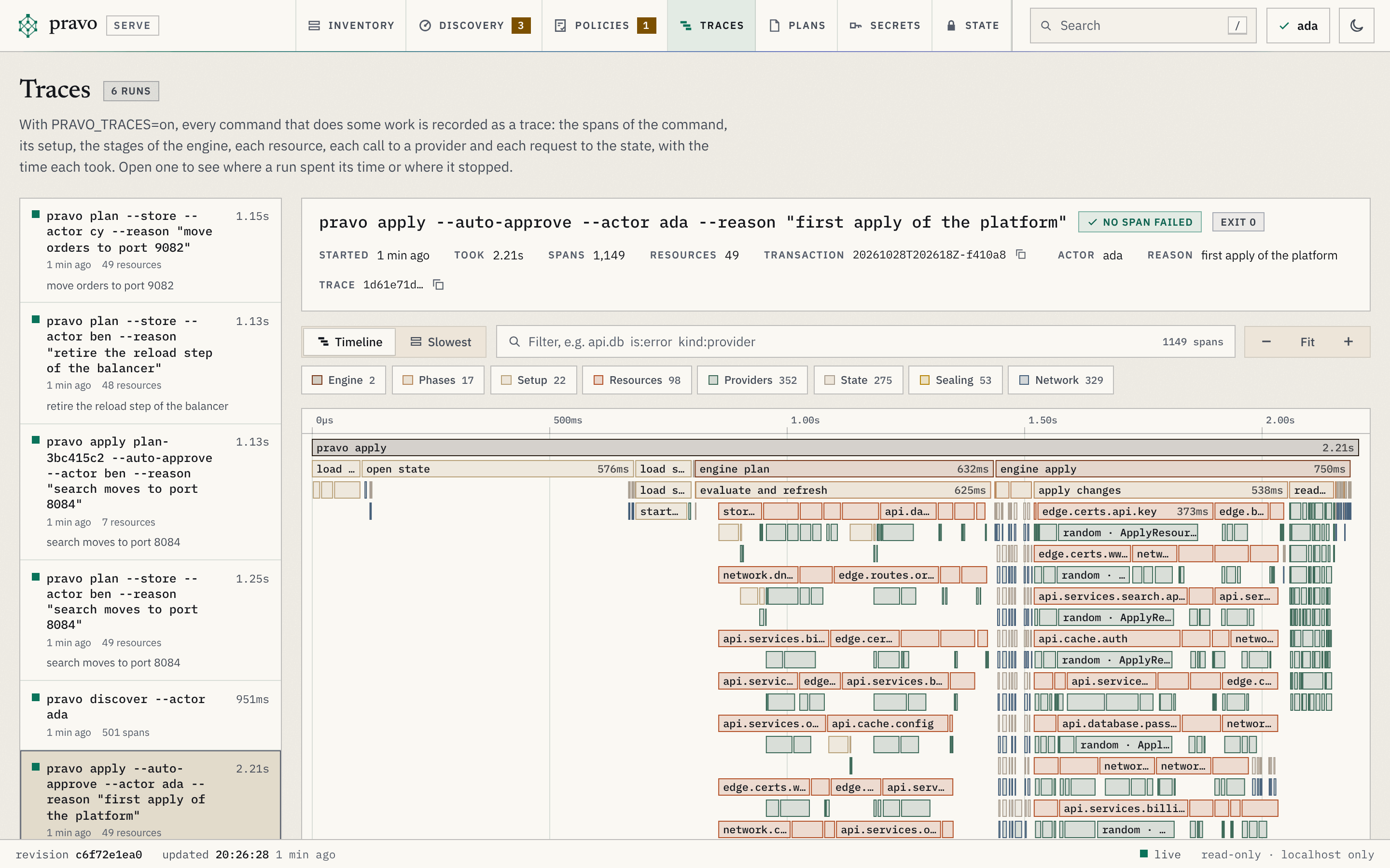This screenshot has height=868, width=1390.
Task: Open the Secrets section
Action: (x=885, y=25)
